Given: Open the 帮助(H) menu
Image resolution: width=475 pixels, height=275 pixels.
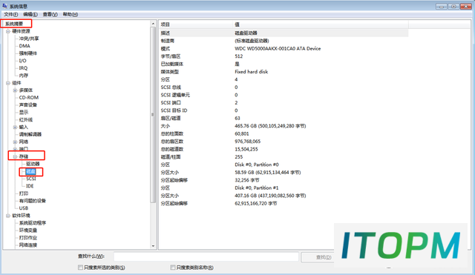Looking at the screenshot, I should point(71,14).
